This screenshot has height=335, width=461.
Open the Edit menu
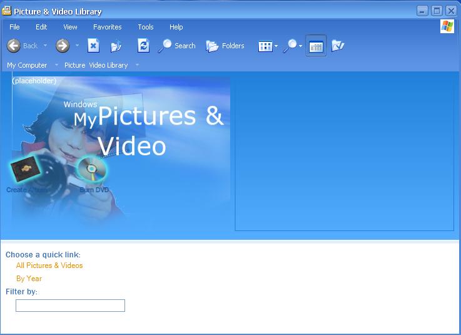[x=41, y=27]
